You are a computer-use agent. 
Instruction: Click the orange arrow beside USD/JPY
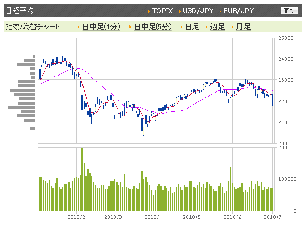tap(180, 11)
